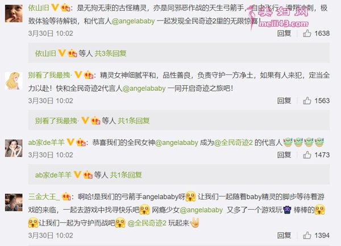
Task: Open 依山旧's profile avatar
Action: (14, 14)
